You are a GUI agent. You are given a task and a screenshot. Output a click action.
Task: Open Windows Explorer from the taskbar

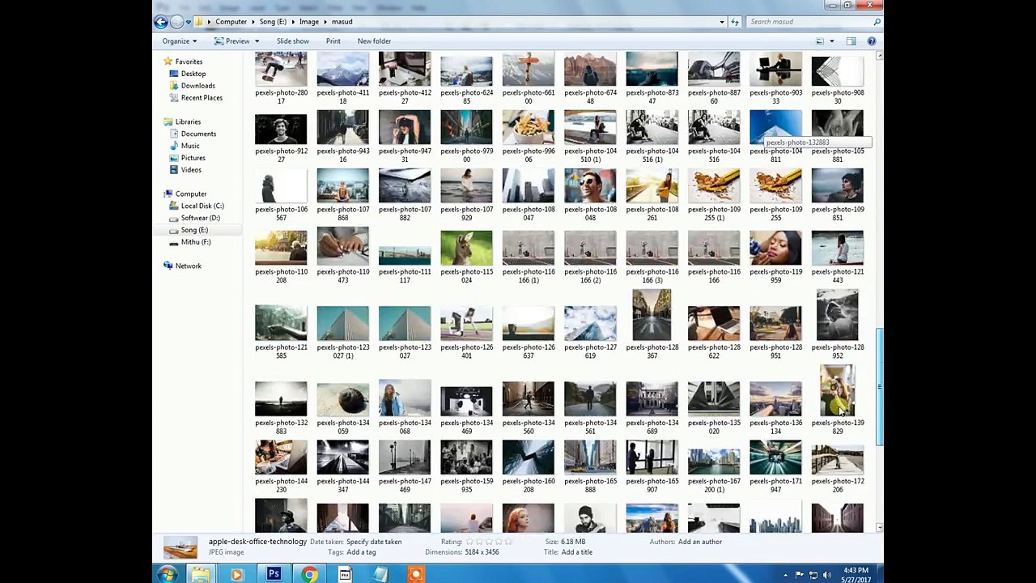click(202, 574)
